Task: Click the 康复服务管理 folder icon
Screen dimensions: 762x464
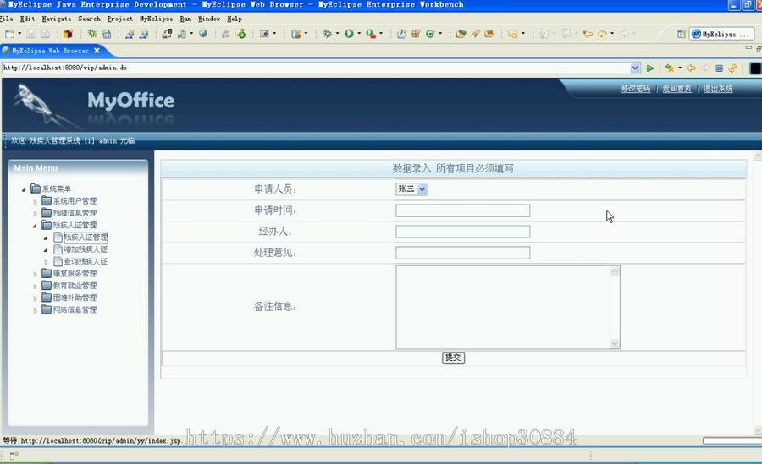Action: tap(47, 273)
